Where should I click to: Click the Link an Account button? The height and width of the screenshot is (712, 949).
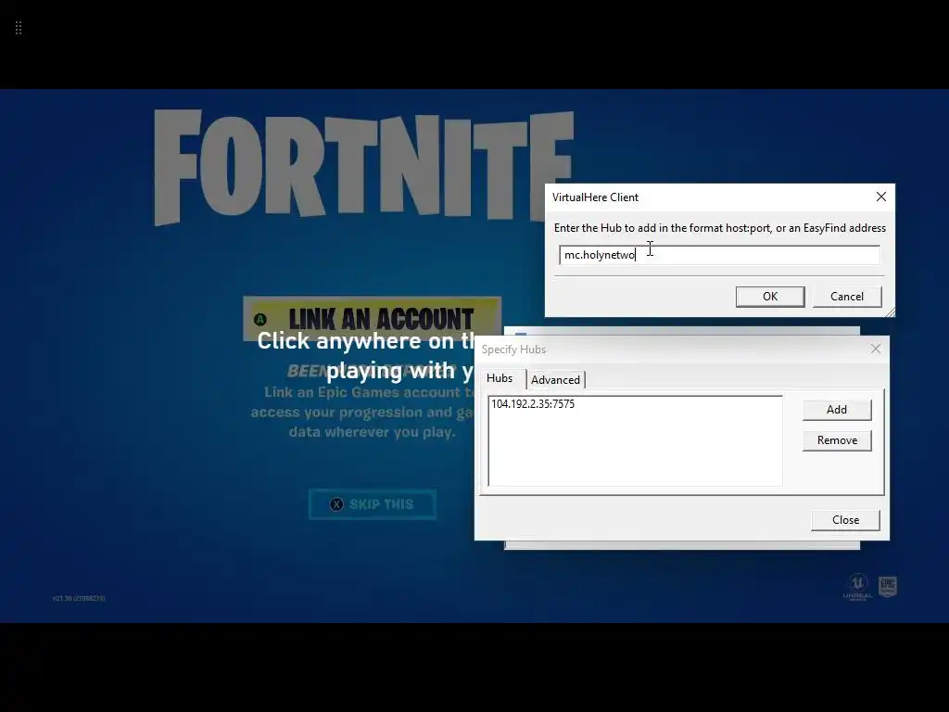click(372, 319)
